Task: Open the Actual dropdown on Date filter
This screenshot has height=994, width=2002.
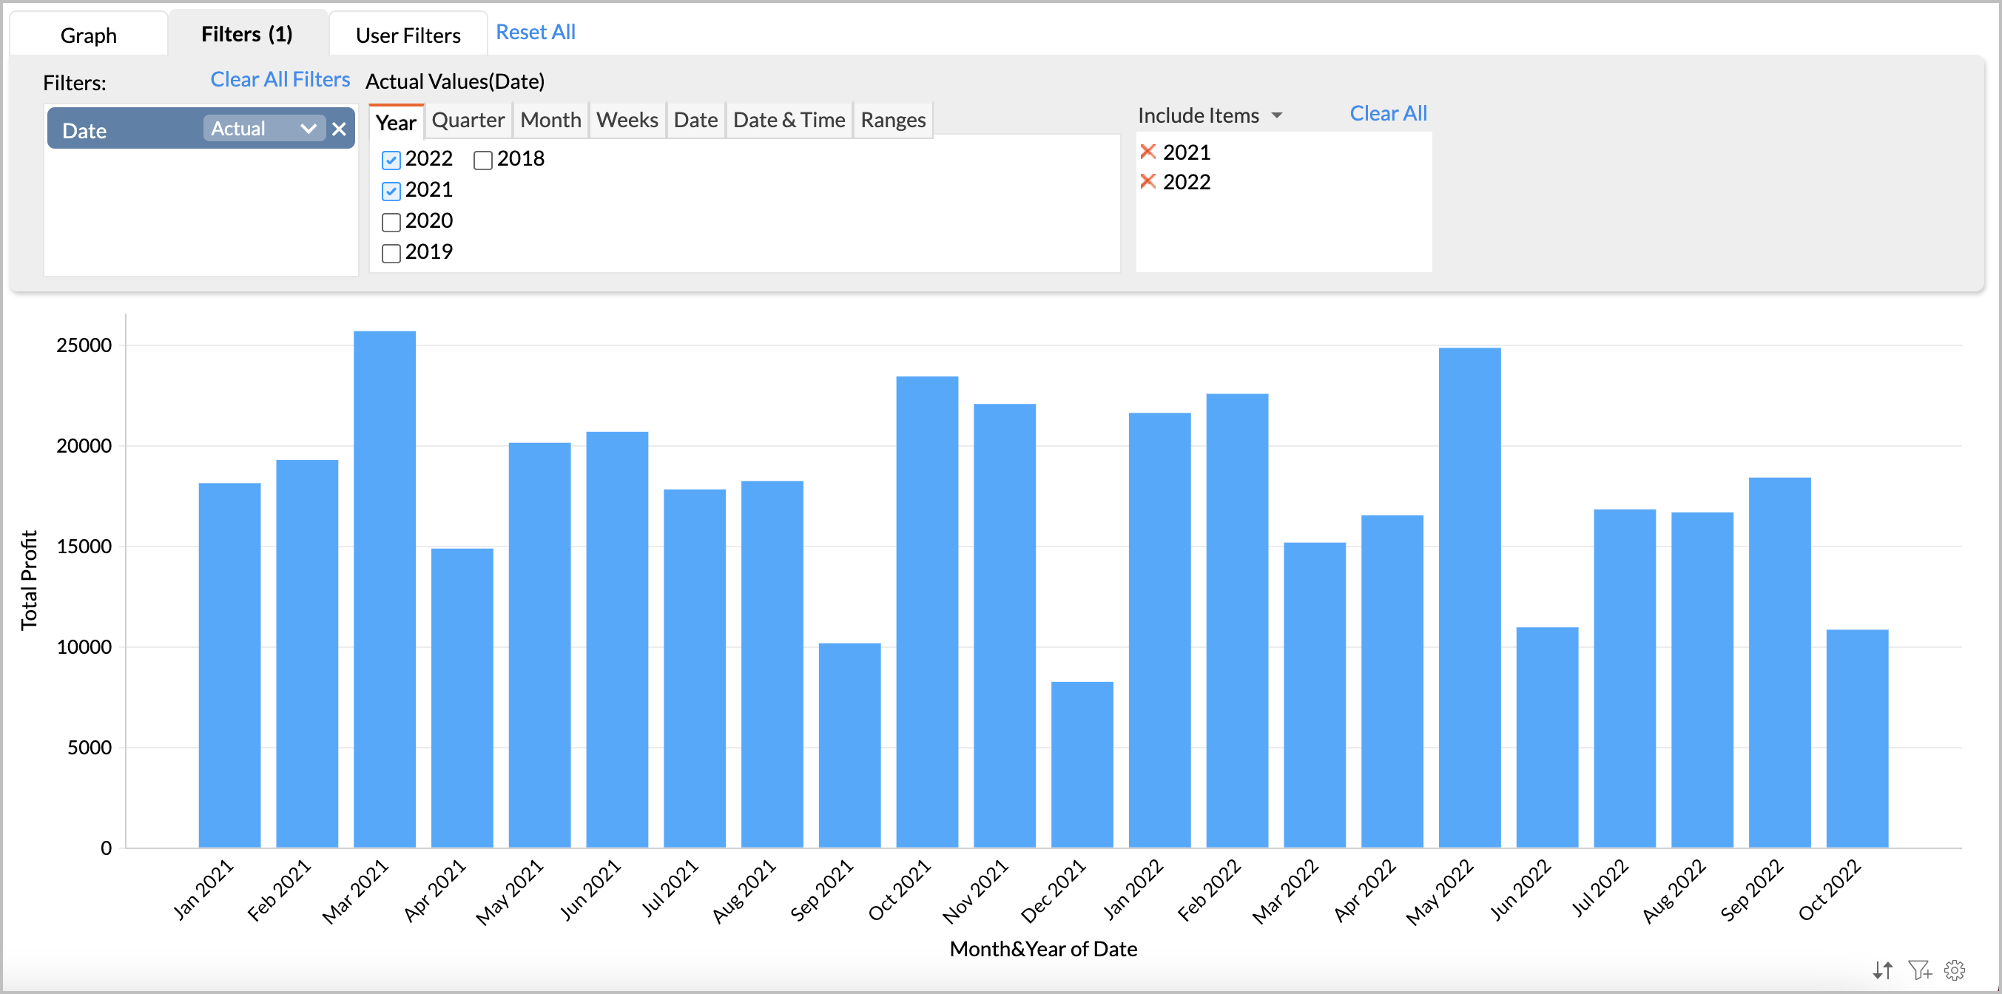Action: pos(263,129)
